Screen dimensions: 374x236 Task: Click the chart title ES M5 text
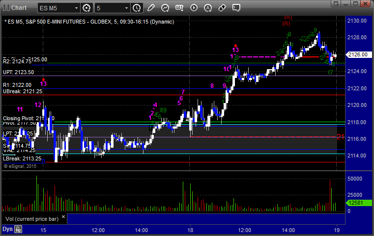(x=89, y=22)
